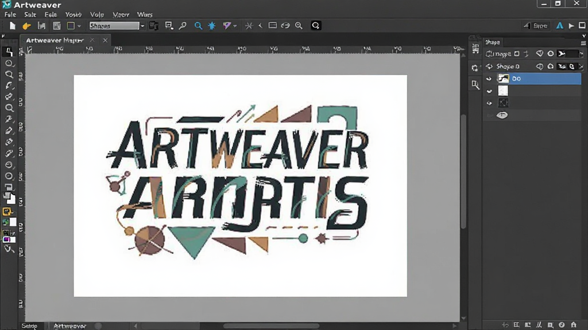Click the crossed-lines asterisk toolbar icon

(x=249, y=25)
